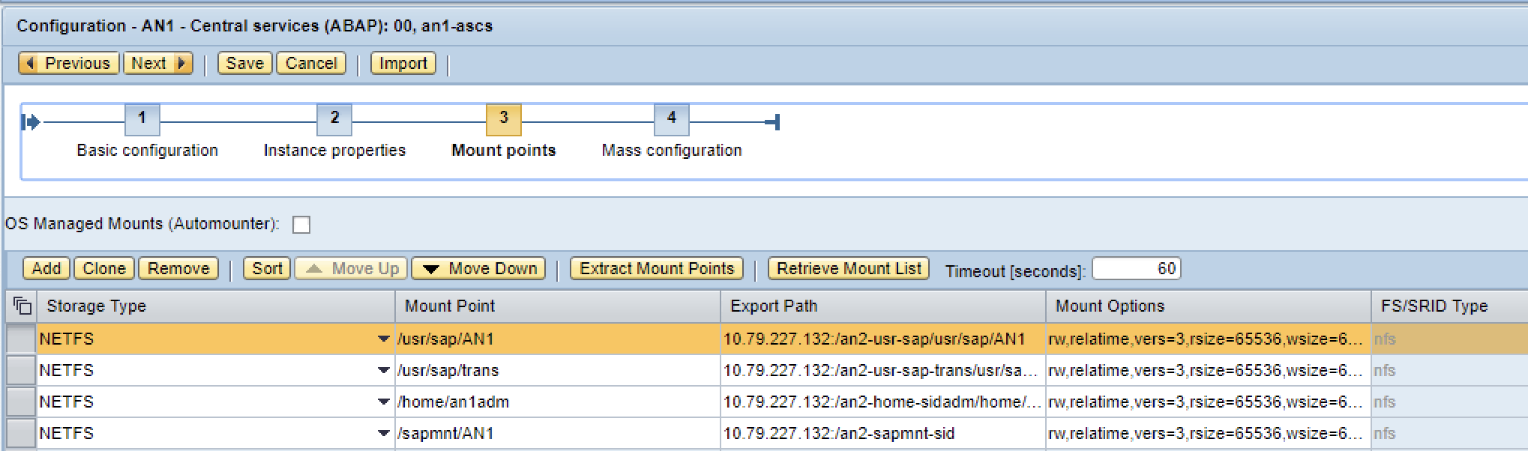Move selected row down
The height and width of the screenshot is (451, 1528).
(x=479, y=268)
